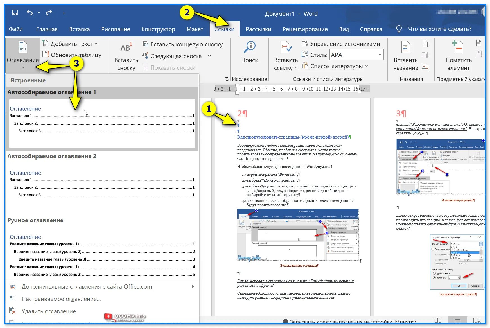This screenshot has height=328, width=490.
Task: Open the undo history dropdown arrow
Action: (39, 13)
